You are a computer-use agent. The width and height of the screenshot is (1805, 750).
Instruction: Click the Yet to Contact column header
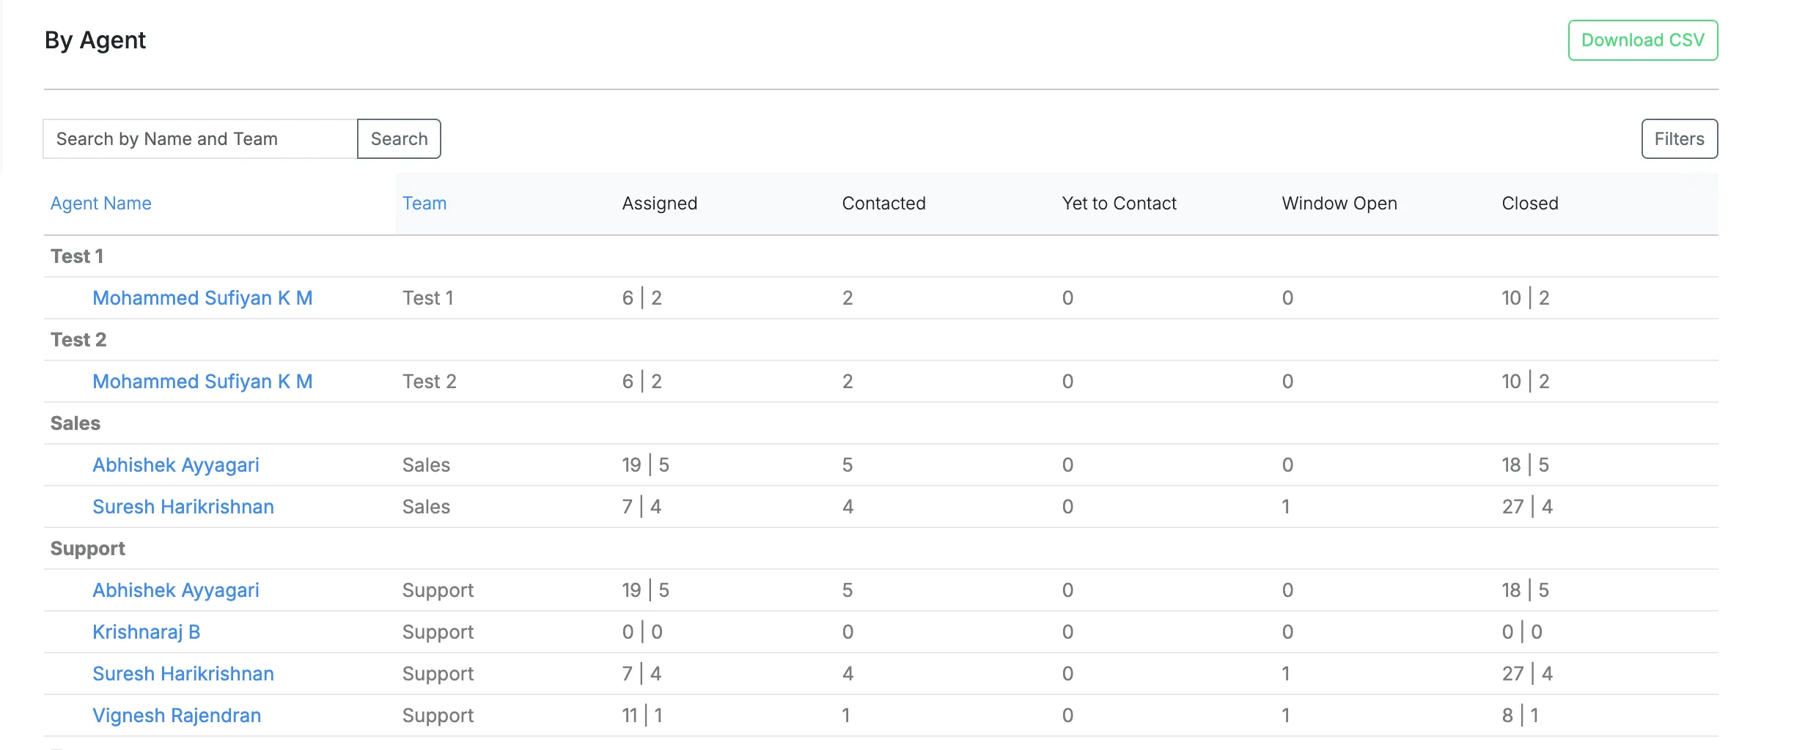tap(1119, 203)
